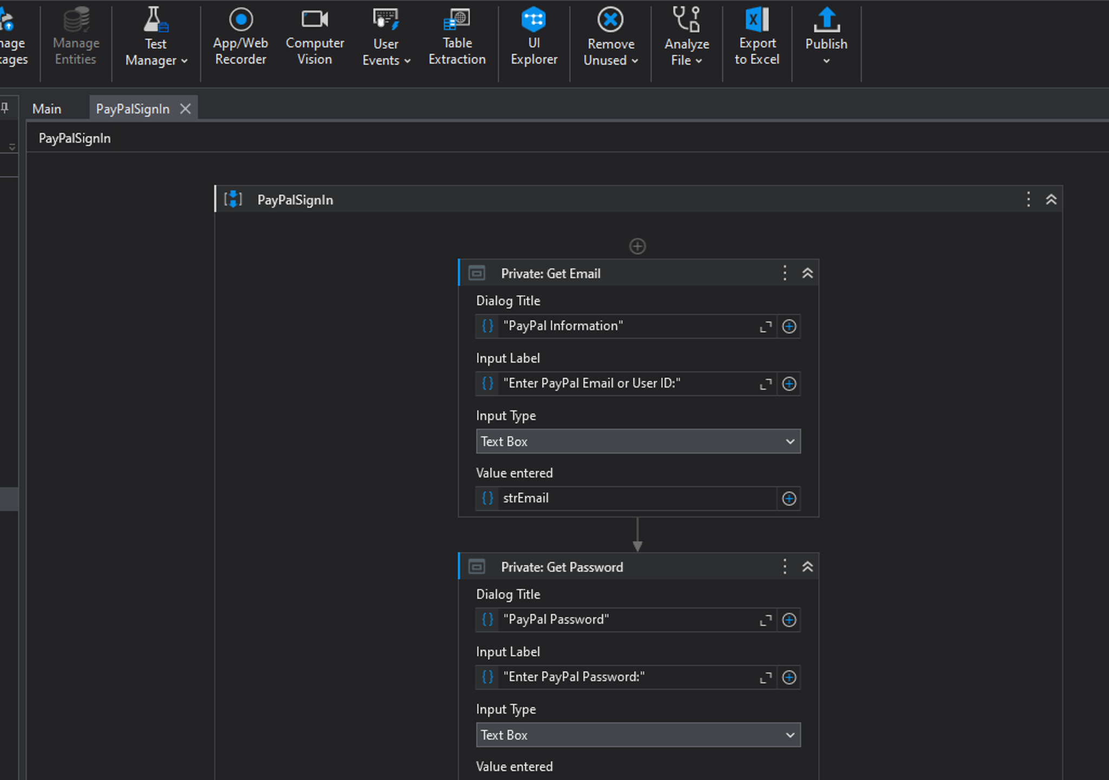Screen dimensions: 1109x780
Task: Click Export to Excel
Action: click(757, 37)
